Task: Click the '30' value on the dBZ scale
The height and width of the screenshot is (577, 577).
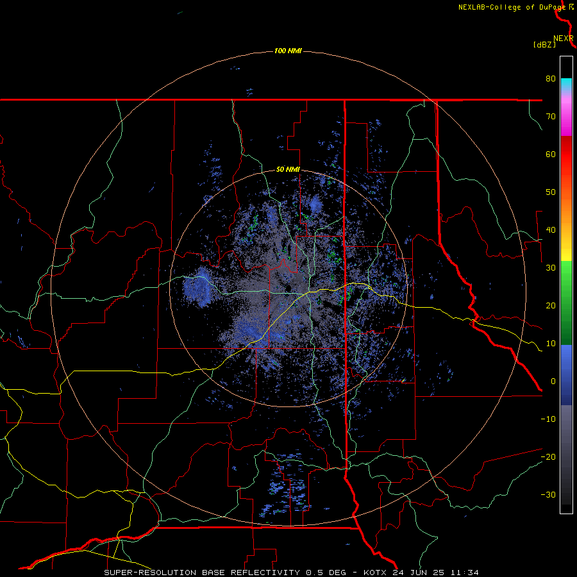Action: coord(551,268)
